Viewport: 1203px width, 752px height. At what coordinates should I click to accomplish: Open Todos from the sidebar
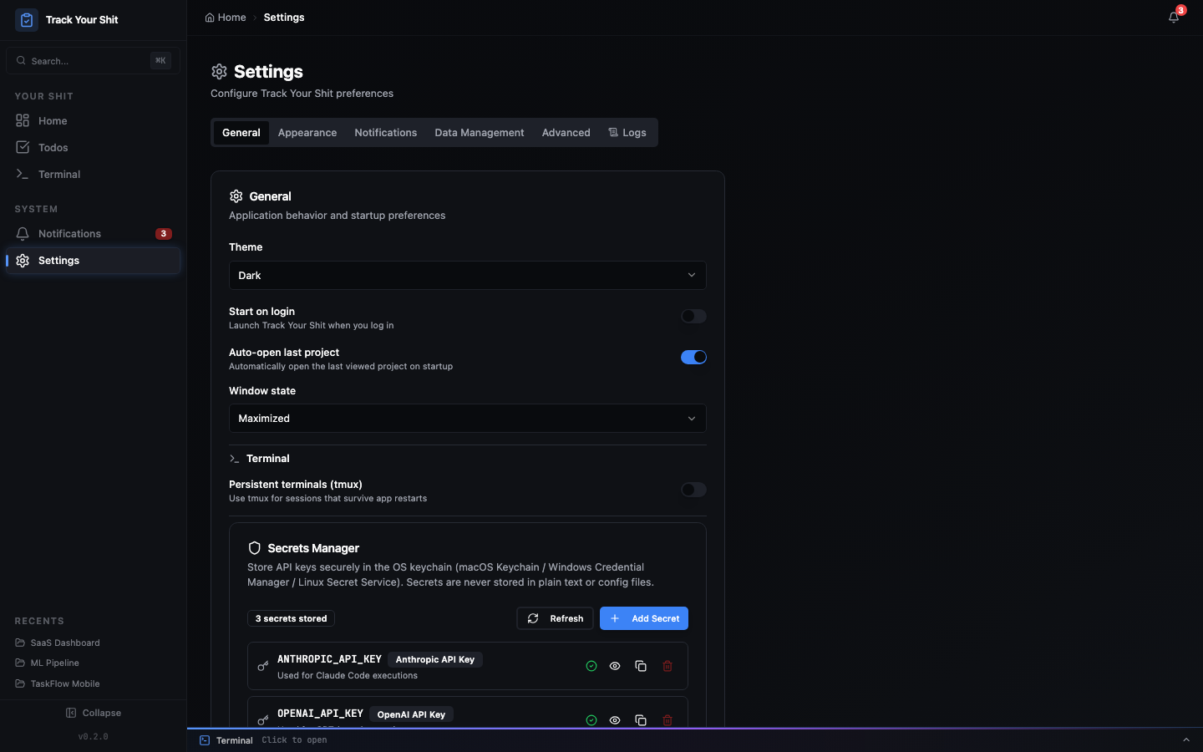pos(52,147)
